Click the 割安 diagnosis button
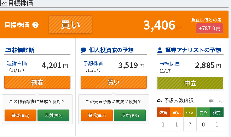This screenshot has width=231, height=137. [x=37, y=82]
